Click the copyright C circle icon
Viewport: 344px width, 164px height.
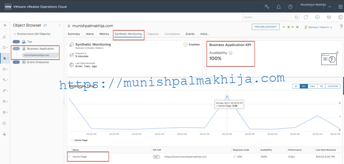click(x=340, y=17)
